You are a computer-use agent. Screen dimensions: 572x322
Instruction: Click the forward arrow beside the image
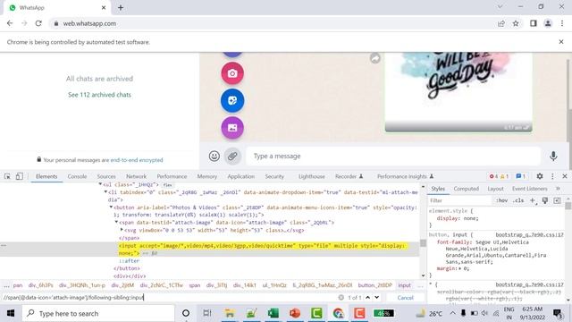[375, 58]
